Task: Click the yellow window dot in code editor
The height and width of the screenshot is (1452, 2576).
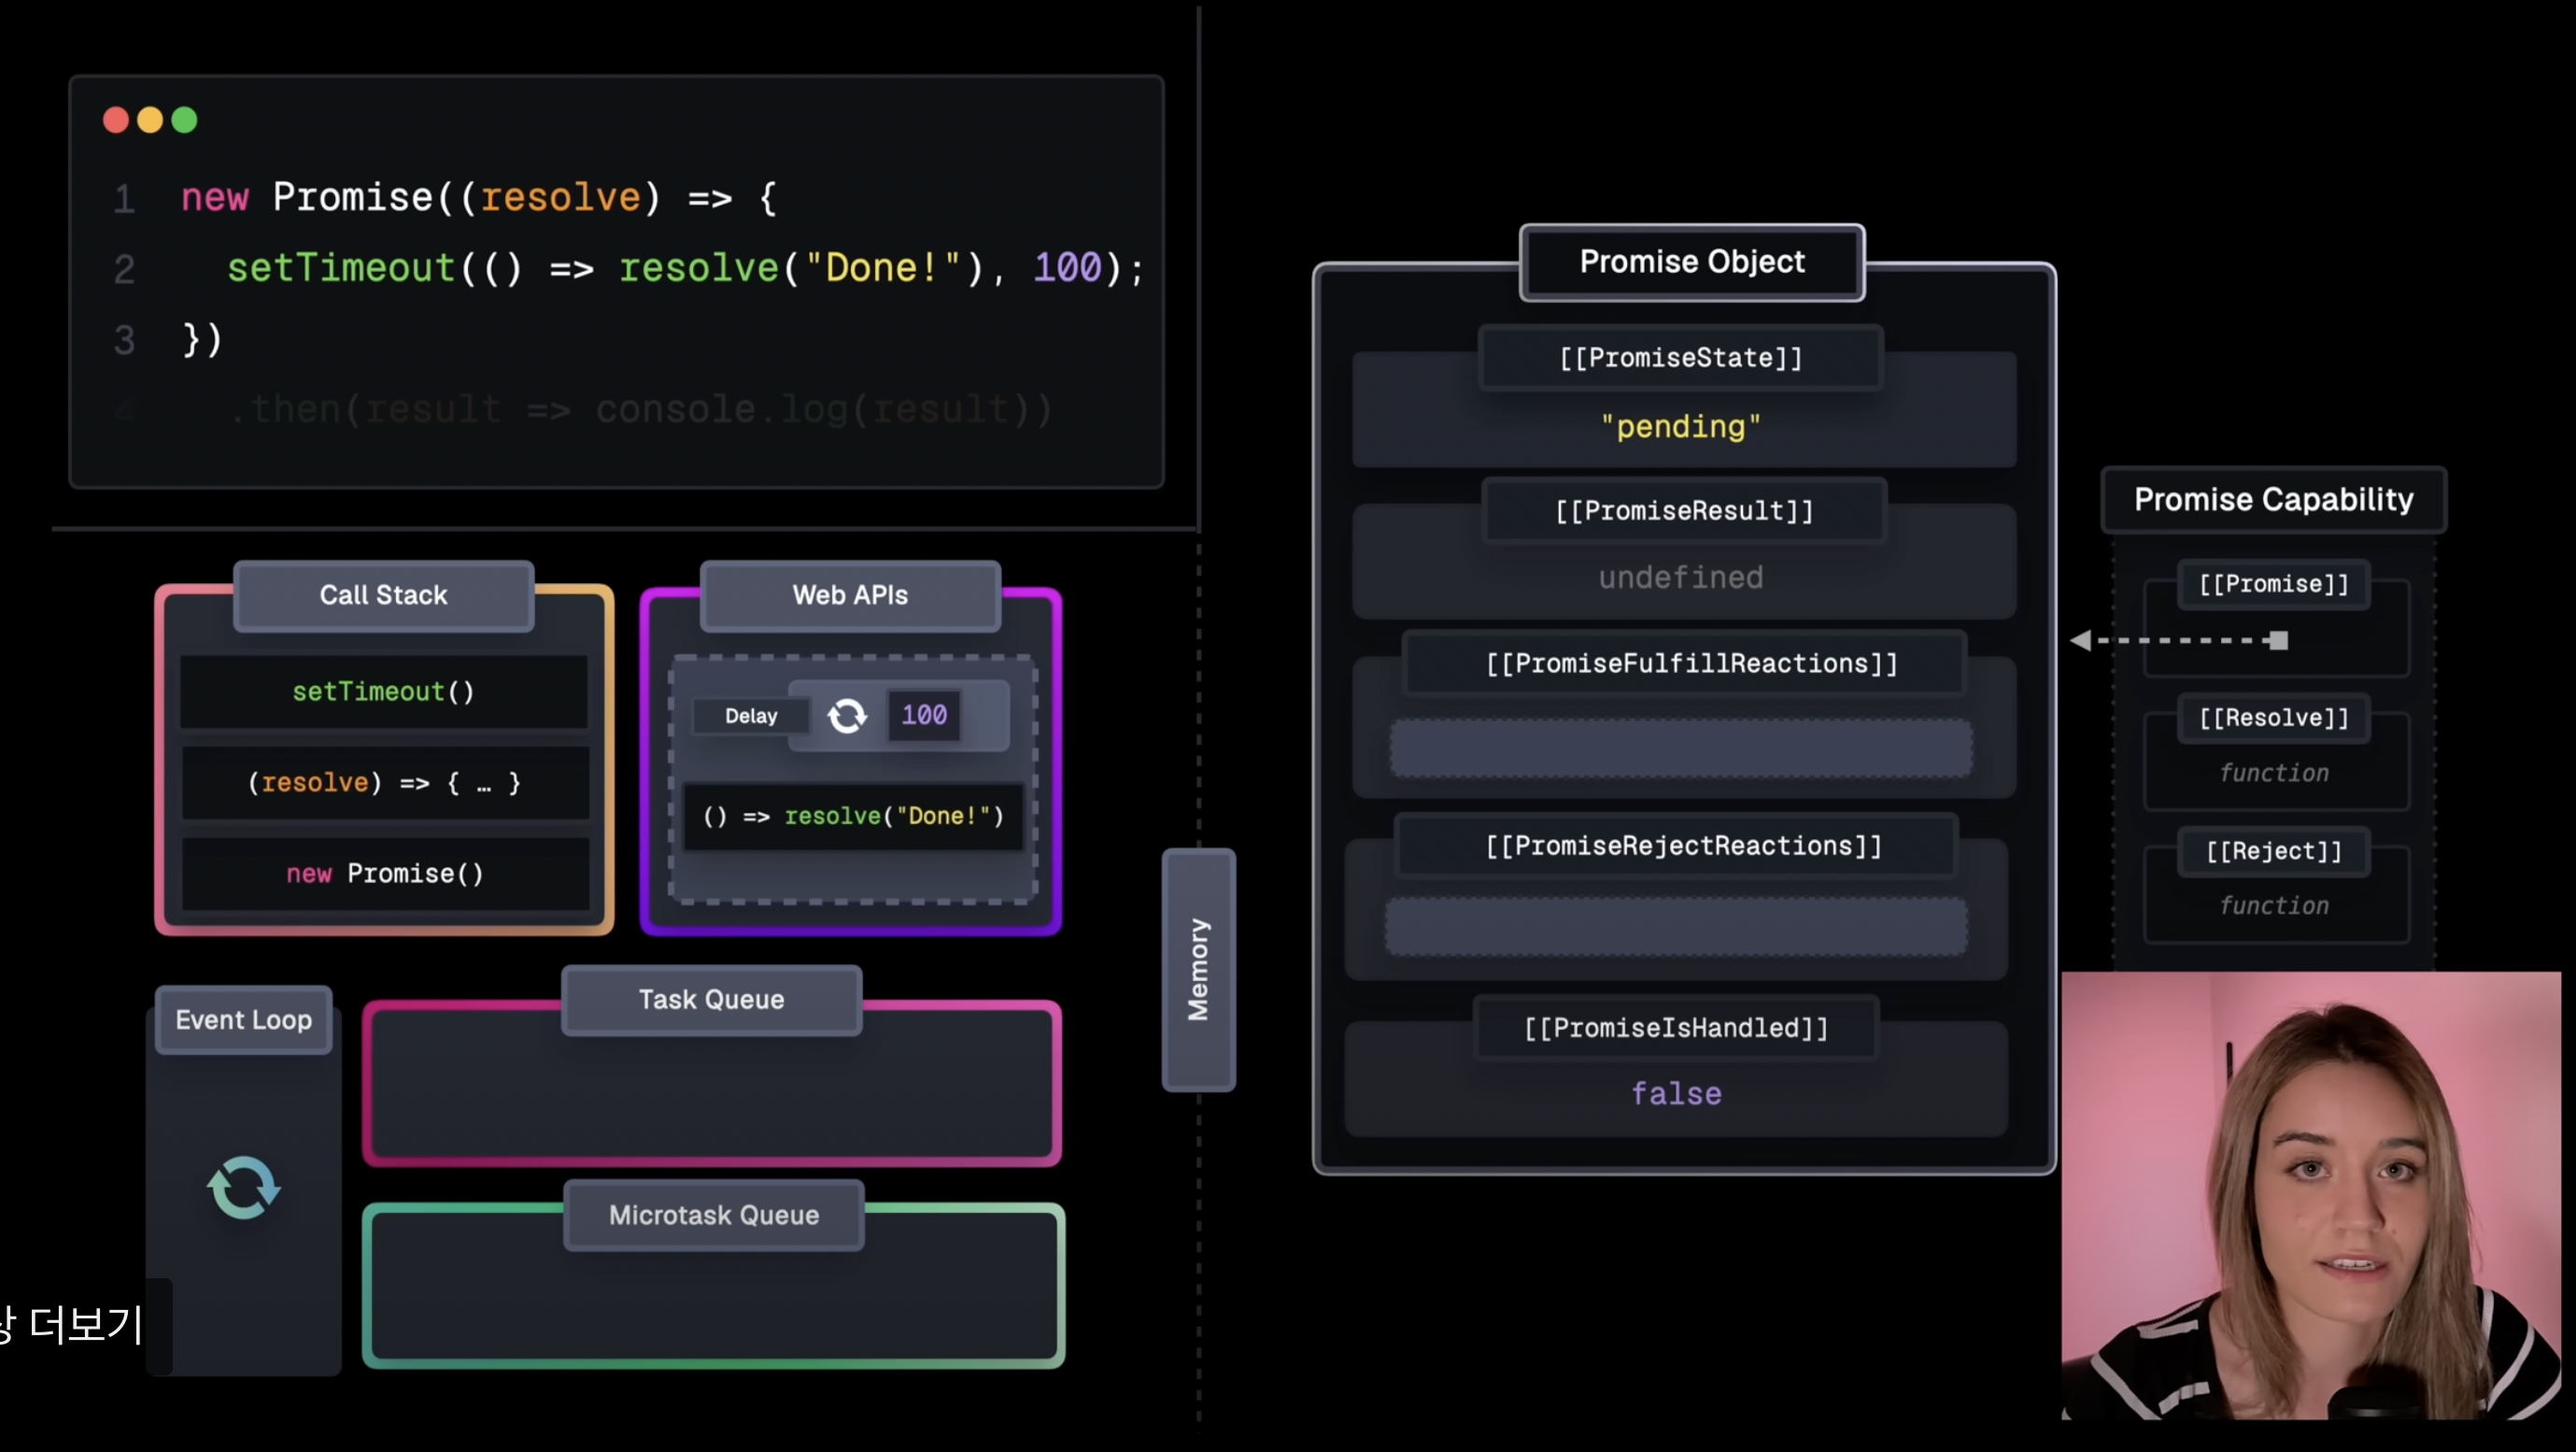Action: tap(150, 121)
